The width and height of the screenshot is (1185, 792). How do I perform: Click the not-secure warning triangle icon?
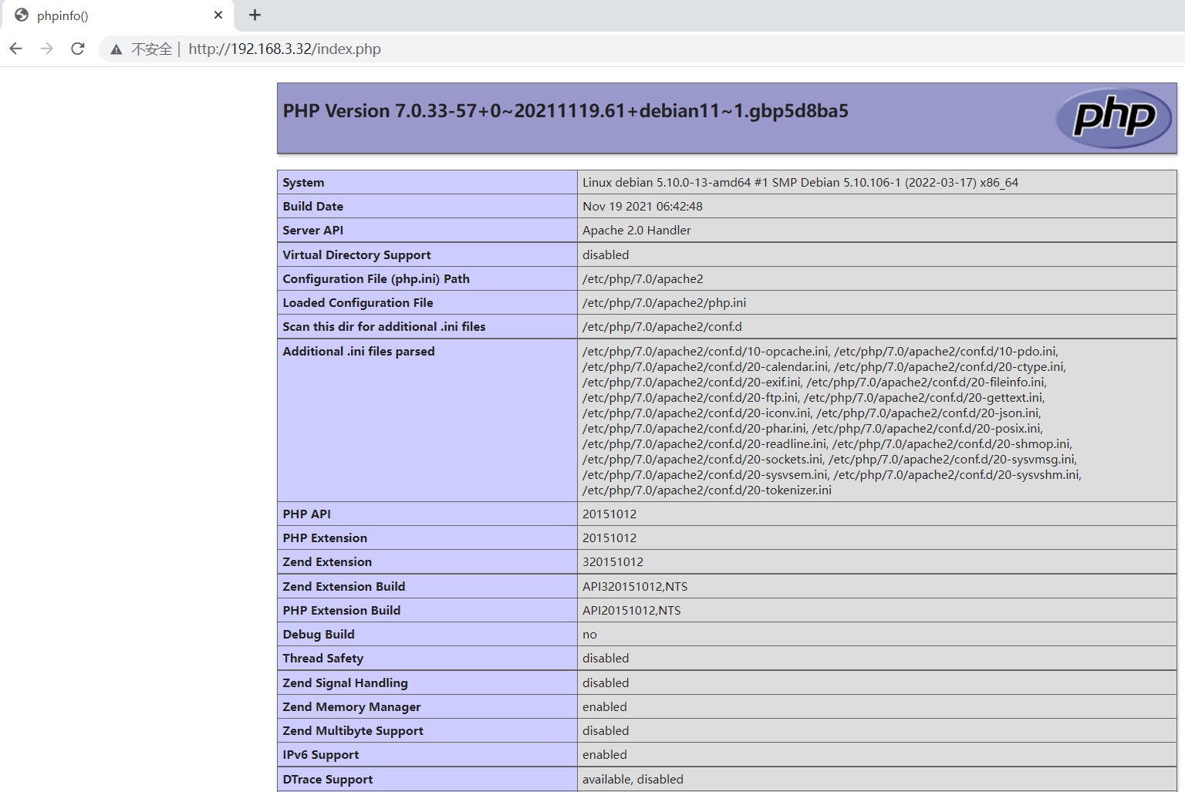point(116,49)
